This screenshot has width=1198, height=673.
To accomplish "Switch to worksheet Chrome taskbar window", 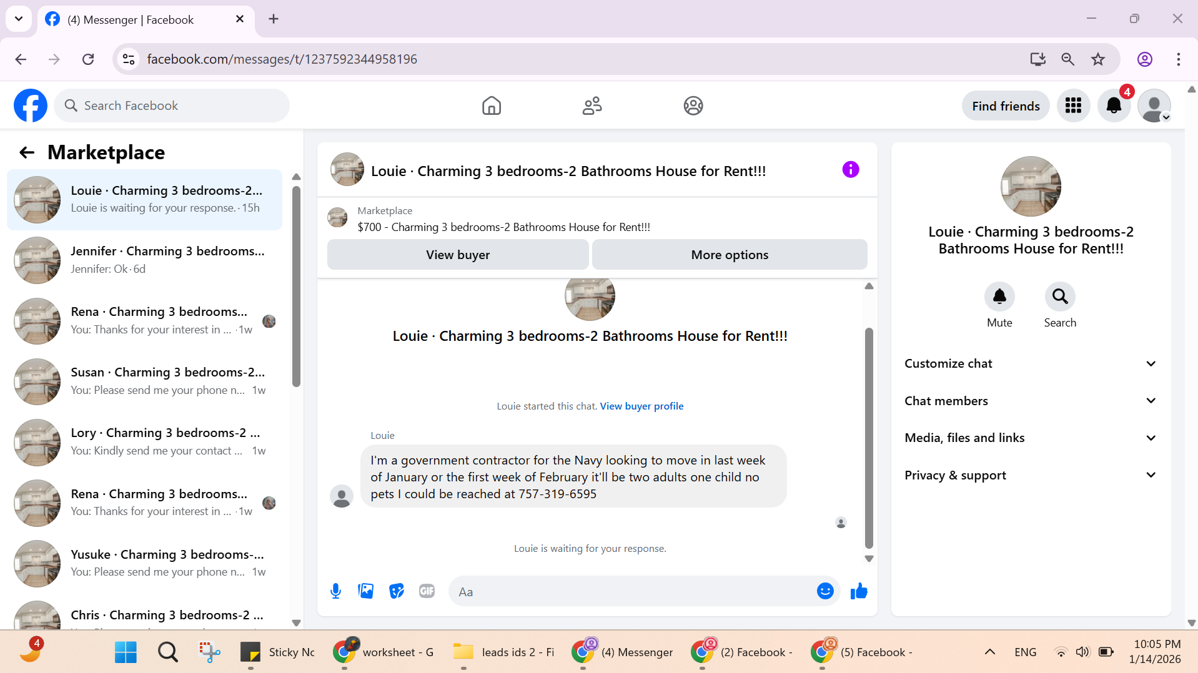I will tap(384, 652).
